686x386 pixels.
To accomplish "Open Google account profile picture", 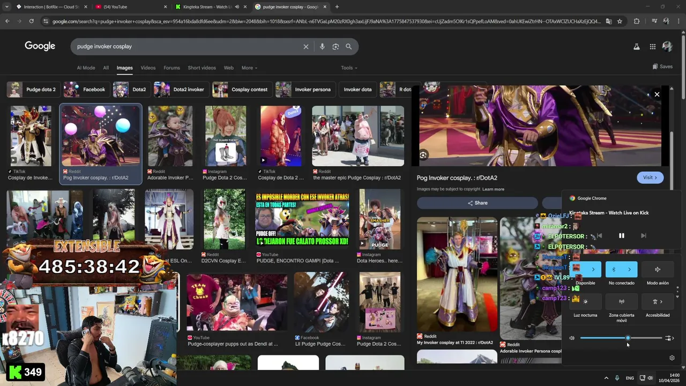I will [x=667, y=47].
